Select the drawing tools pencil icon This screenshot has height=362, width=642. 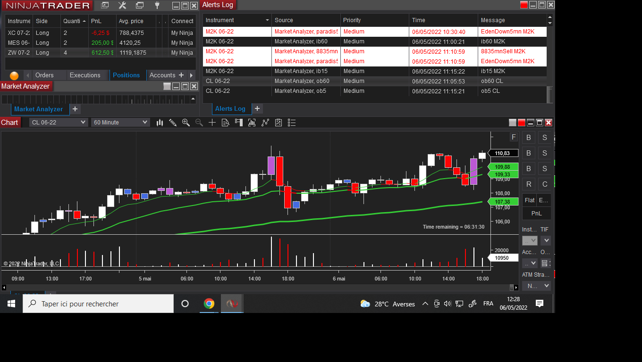tap(173, 123)
